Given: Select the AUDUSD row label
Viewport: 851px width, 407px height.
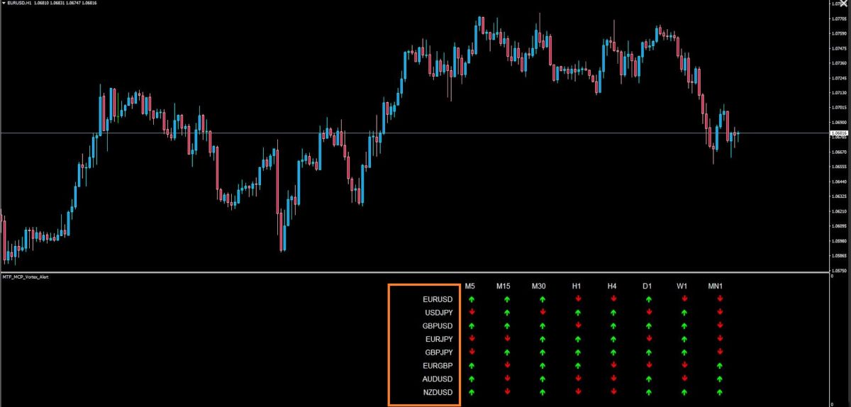Looking at the screenshot, I should click(438, 379).
